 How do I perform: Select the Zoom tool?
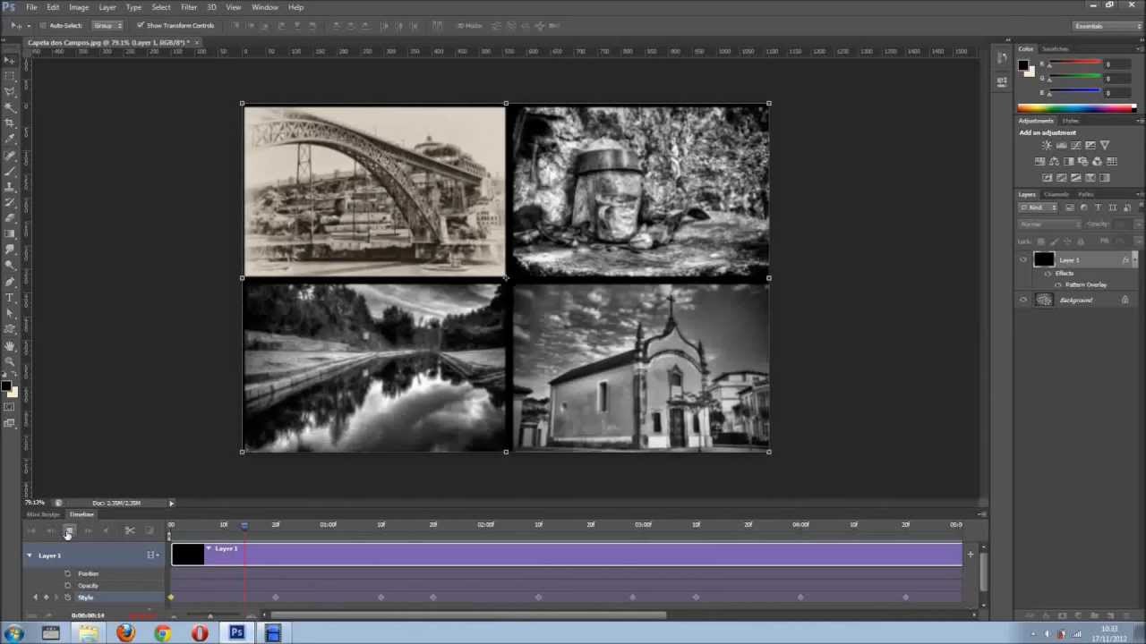10,362
